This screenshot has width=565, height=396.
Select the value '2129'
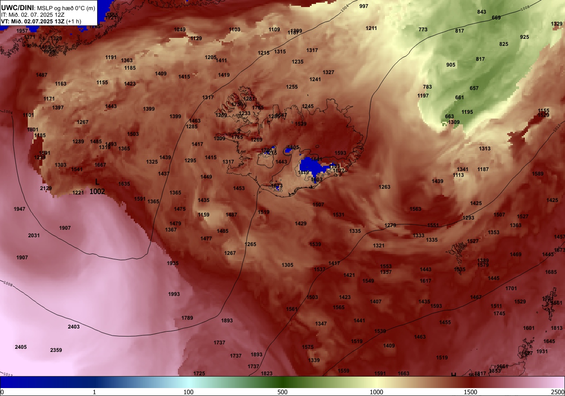pos(46,188)
